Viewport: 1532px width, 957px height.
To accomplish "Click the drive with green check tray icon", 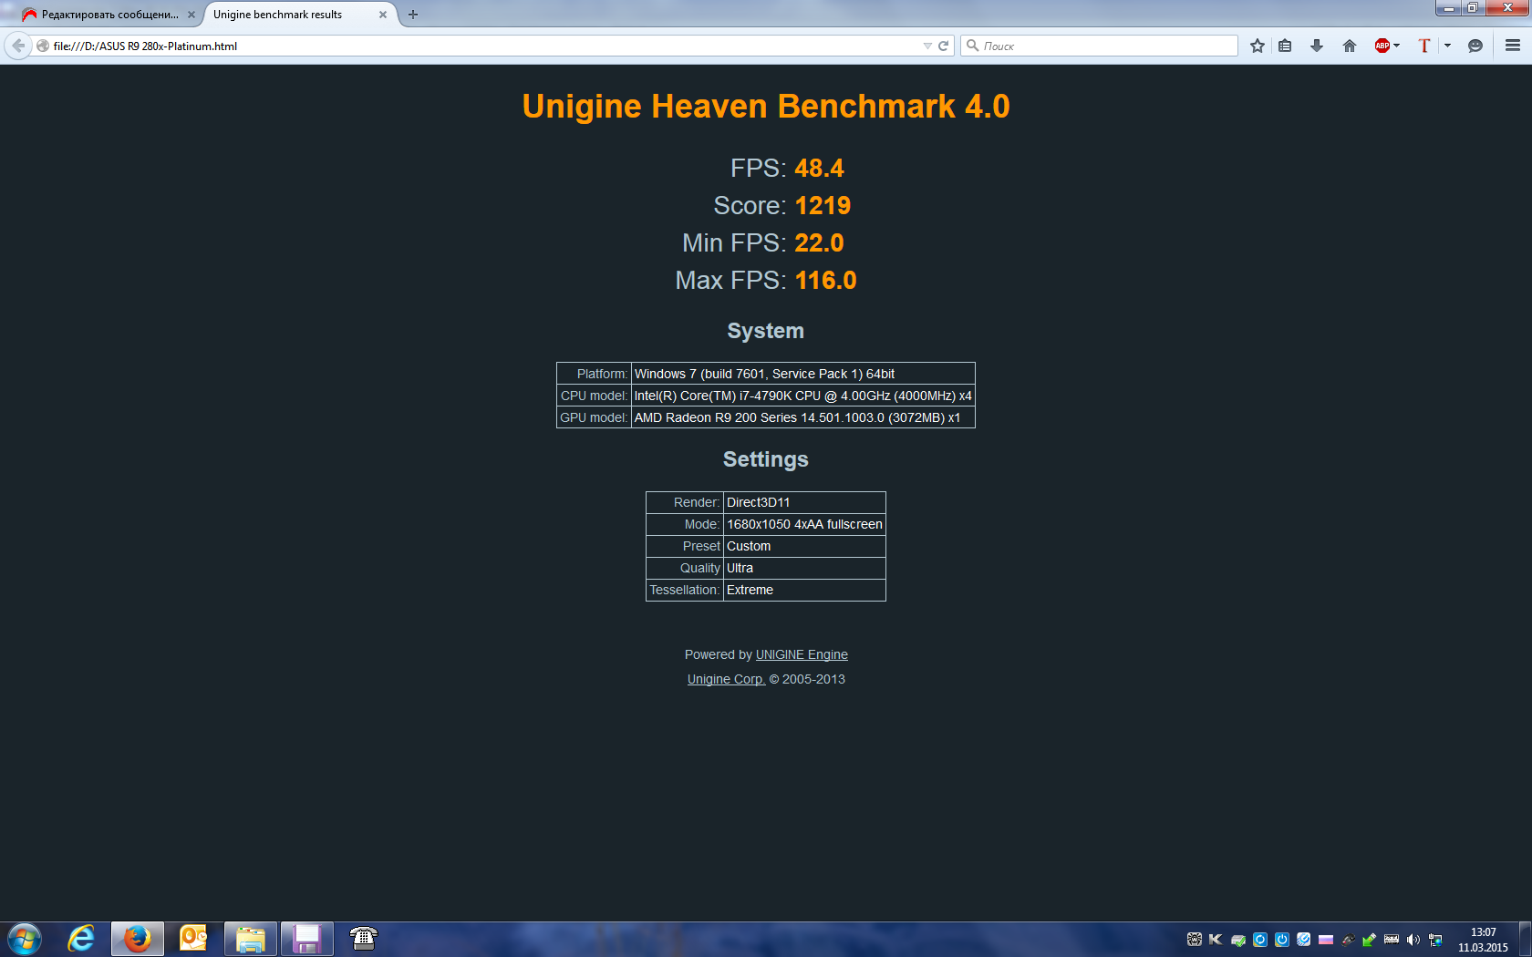I will click(1238, 940).
